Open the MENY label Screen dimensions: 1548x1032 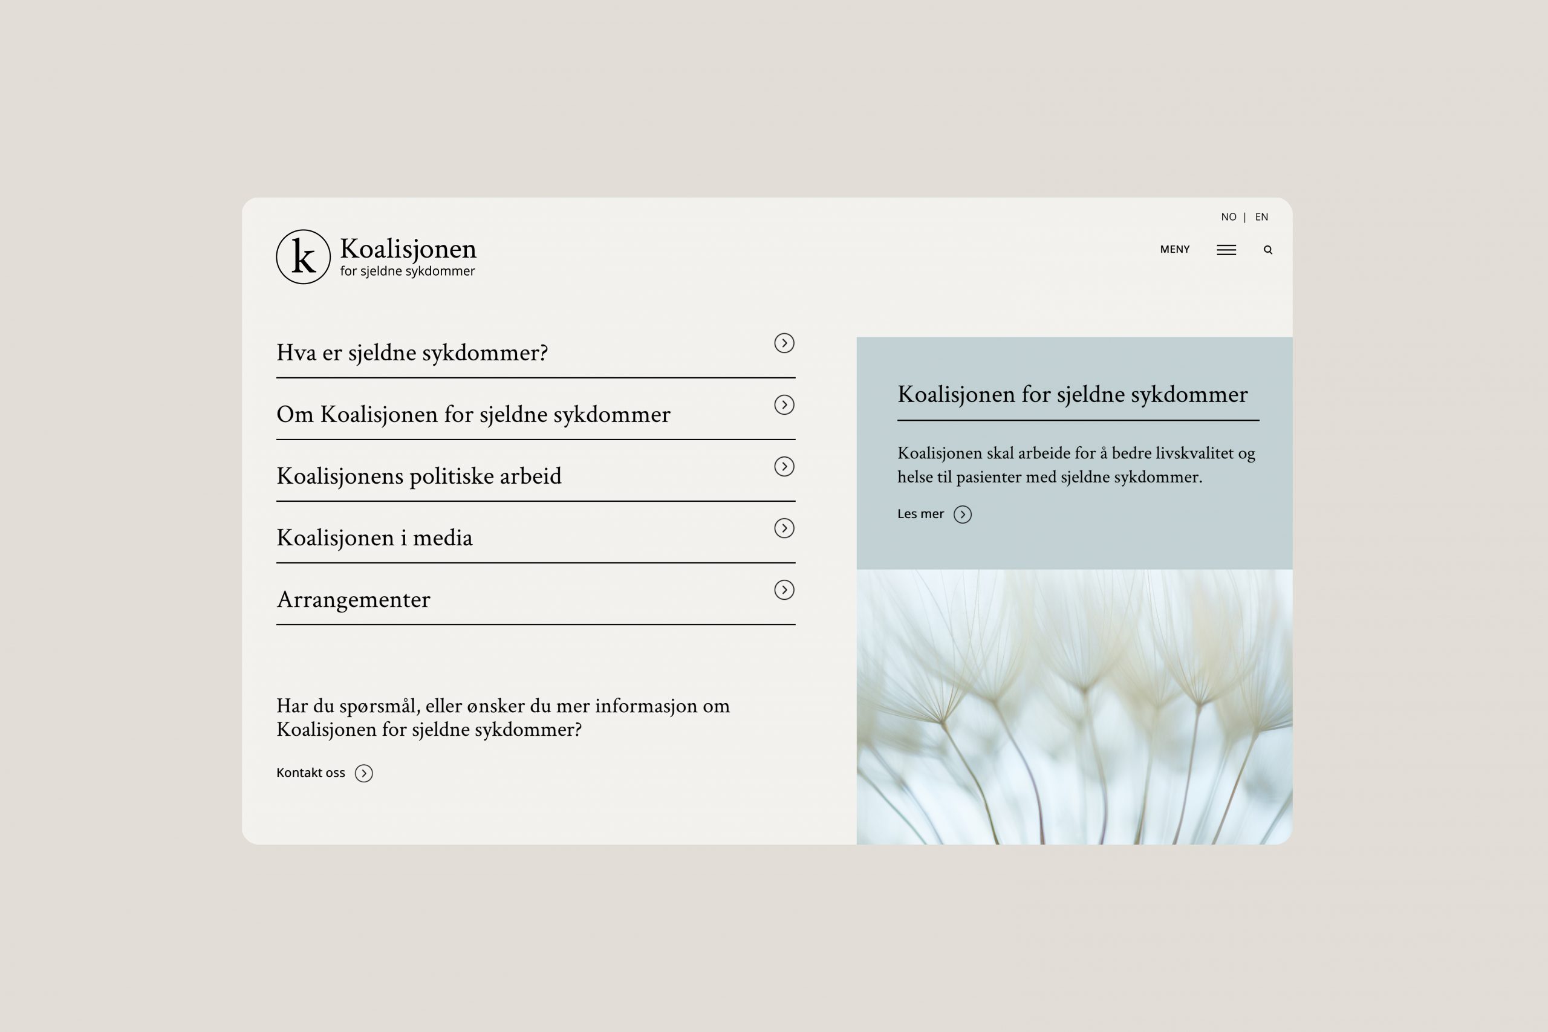coord(1174,250)
